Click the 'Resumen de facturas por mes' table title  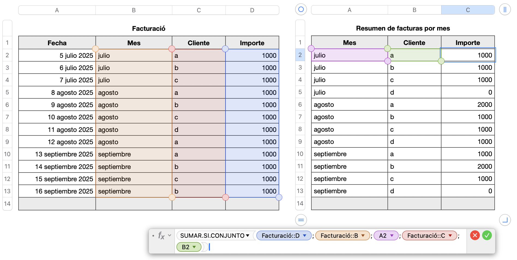tap(403, 28)
